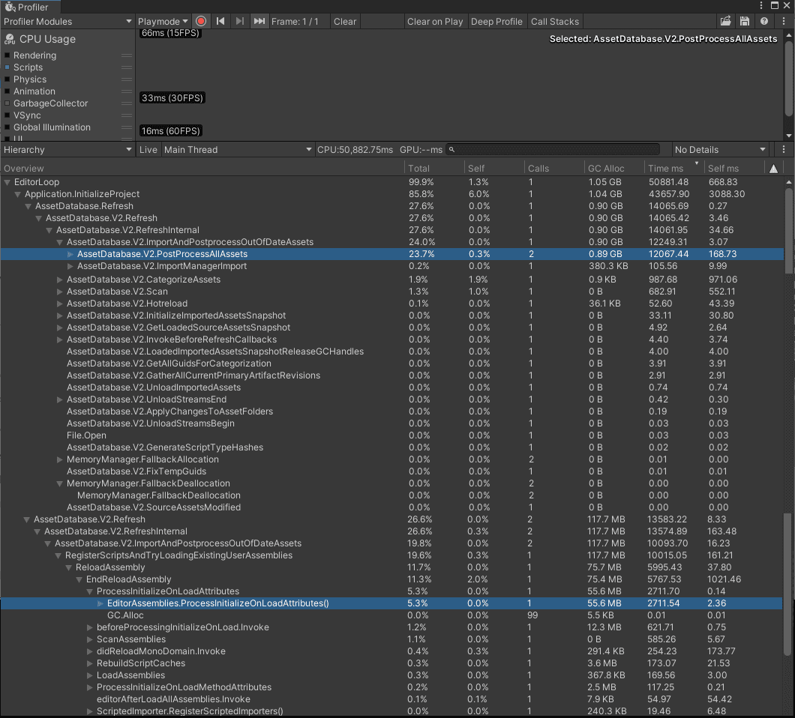Jump to the first frame icon
The width and height of the screenshot is (795, 718).
click(220, 21)
